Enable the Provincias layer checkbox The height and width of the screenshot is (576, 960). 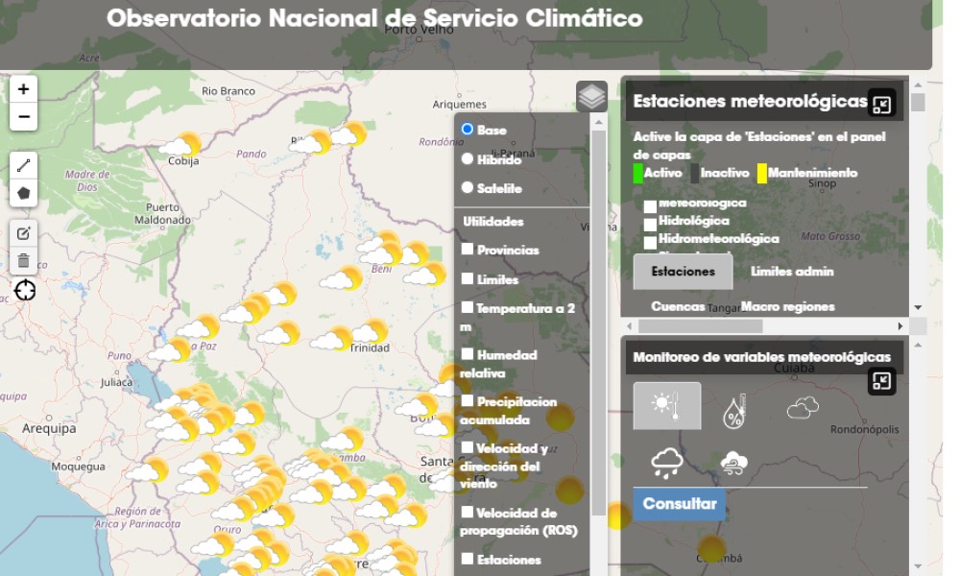[x=468, y=249]
